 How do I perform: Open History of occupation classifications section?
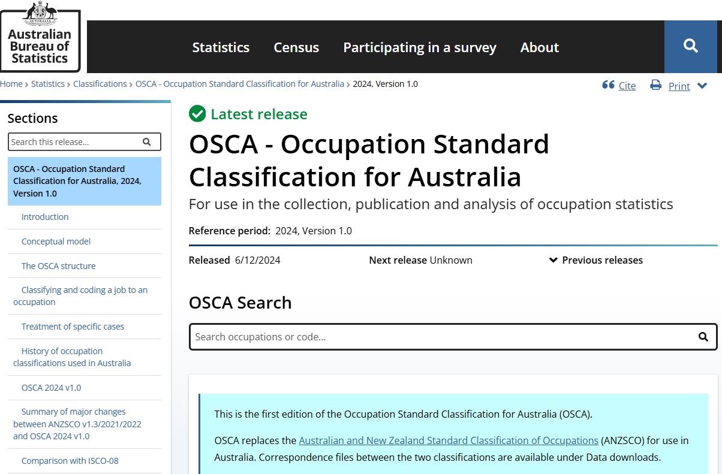72,357
